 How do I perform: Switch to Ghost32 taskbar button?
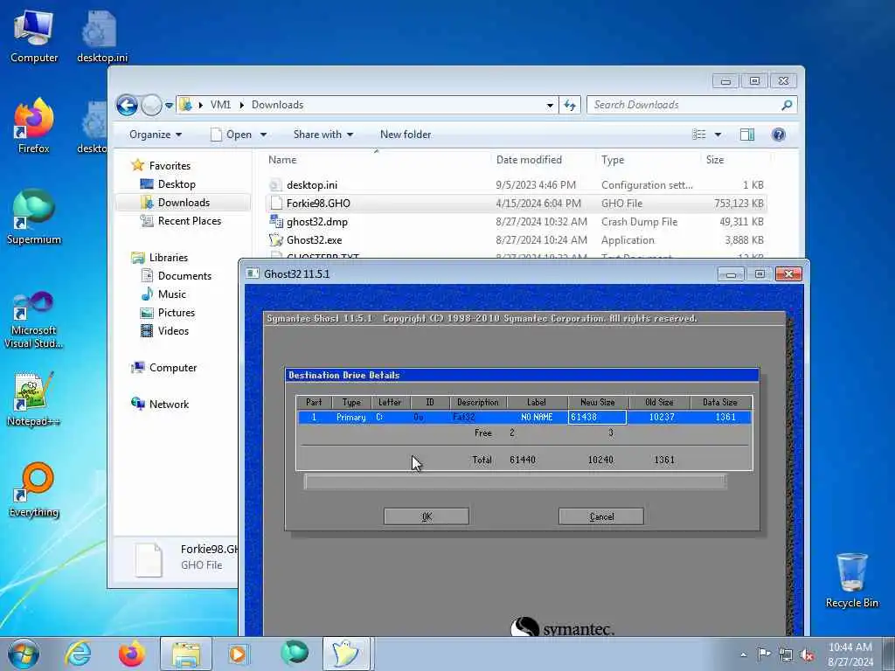pos(346,654)
